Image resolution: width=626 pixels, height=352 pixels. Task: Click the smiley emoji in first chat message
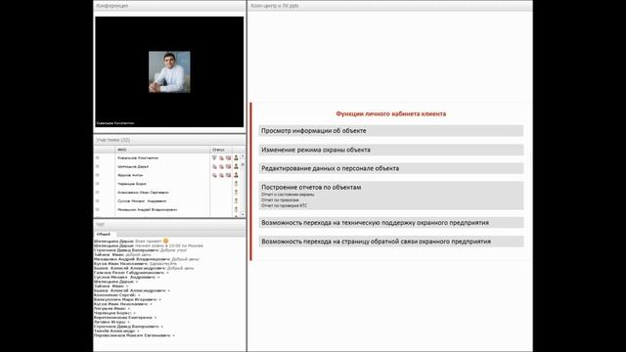tap(165, 242)
